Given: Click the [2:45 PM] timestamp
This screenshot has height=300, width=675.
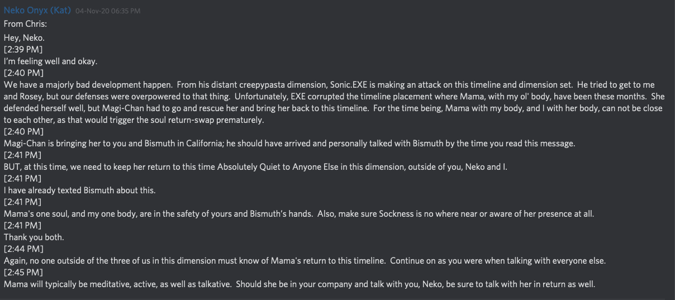Looking at the screenshot, I should (x=23, y=273).
